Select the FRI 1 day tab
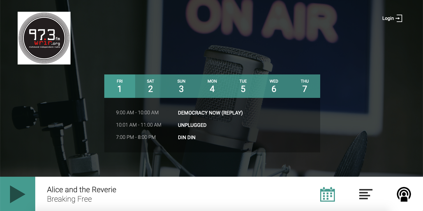The height and width of the screenshot is (211, 423). pyautogui.click(x=120, y=86)
